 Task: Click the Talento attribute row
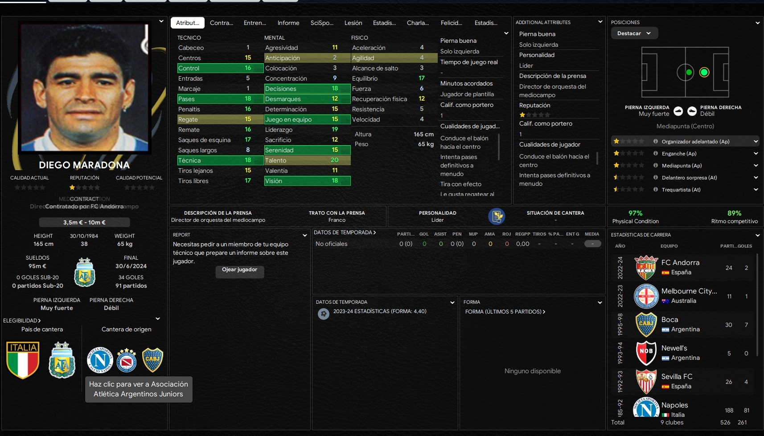(308, 160)
